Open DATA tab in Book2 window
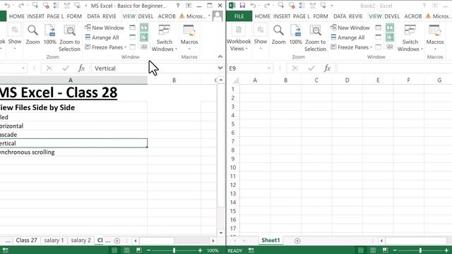 point(340,16)
